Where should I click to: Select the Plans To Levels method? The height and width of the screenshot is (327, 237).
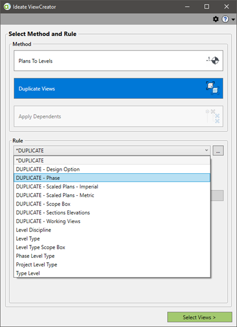pyautogui.click(x=118, y=61)
